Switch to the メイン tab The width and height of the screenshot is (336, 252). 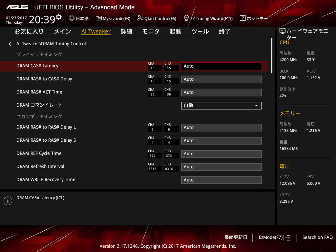pos(63,31)
